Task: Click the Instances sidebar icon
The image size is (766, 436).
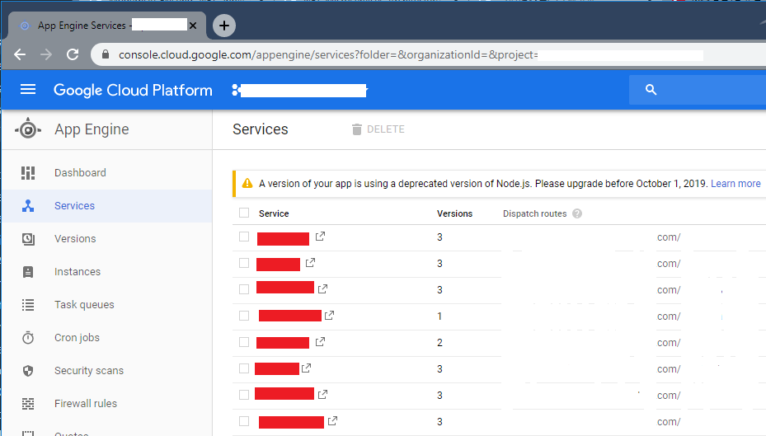Action: point(28,271)
